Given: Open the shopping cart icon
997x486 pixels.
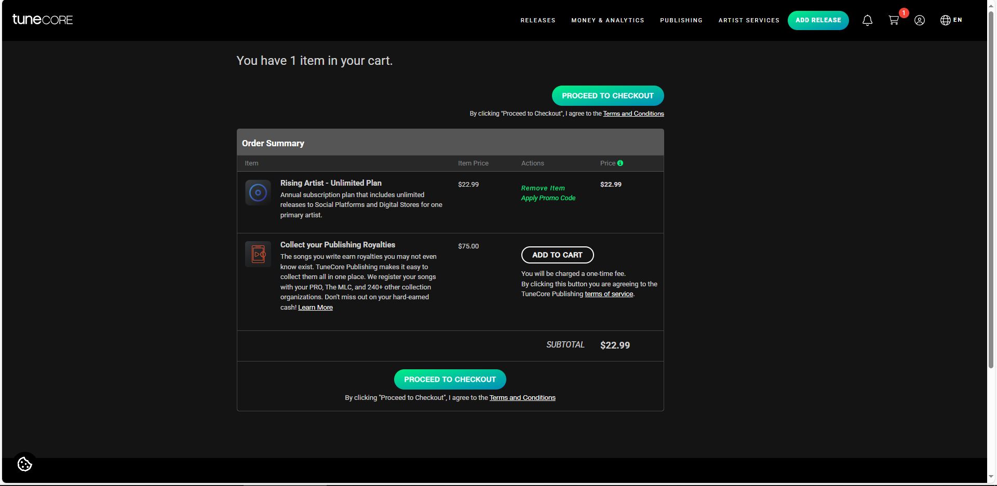Looking at the screenshot, I should click(x=894, y=20).
